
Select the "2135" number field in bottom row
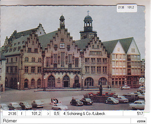click(x=10, y=114)
